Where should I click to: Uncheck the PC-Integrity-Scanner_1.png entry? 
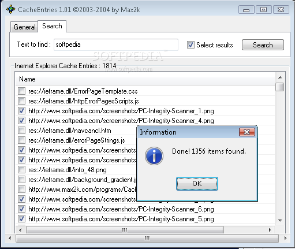[21, 110]
